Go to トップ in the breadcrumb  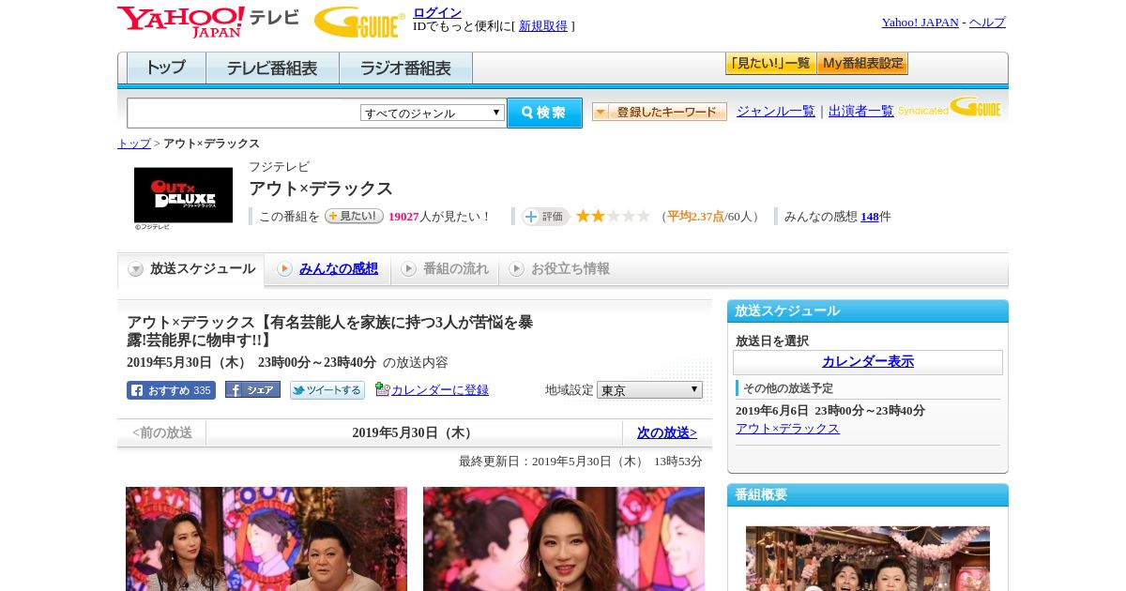point(134,144)
